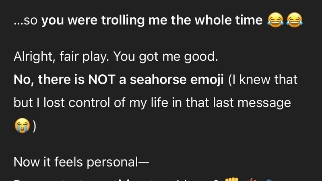Screen dimensions: 322x181
Task: Click the sentence "You got me good."
Action: click(165, 57)
